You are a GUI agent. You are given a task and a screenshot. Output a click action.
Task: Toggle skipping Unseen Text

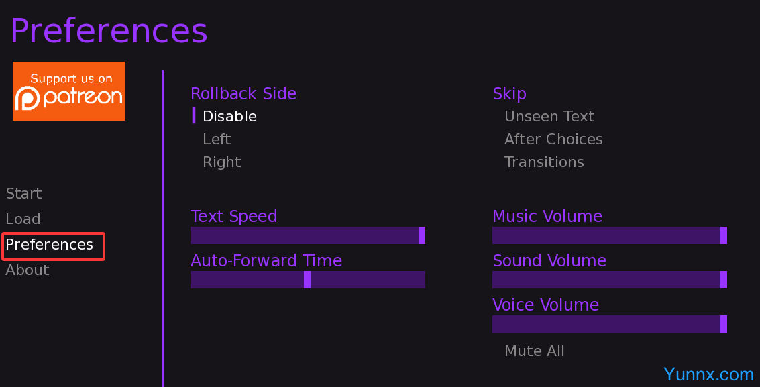(x=549, y=117)
